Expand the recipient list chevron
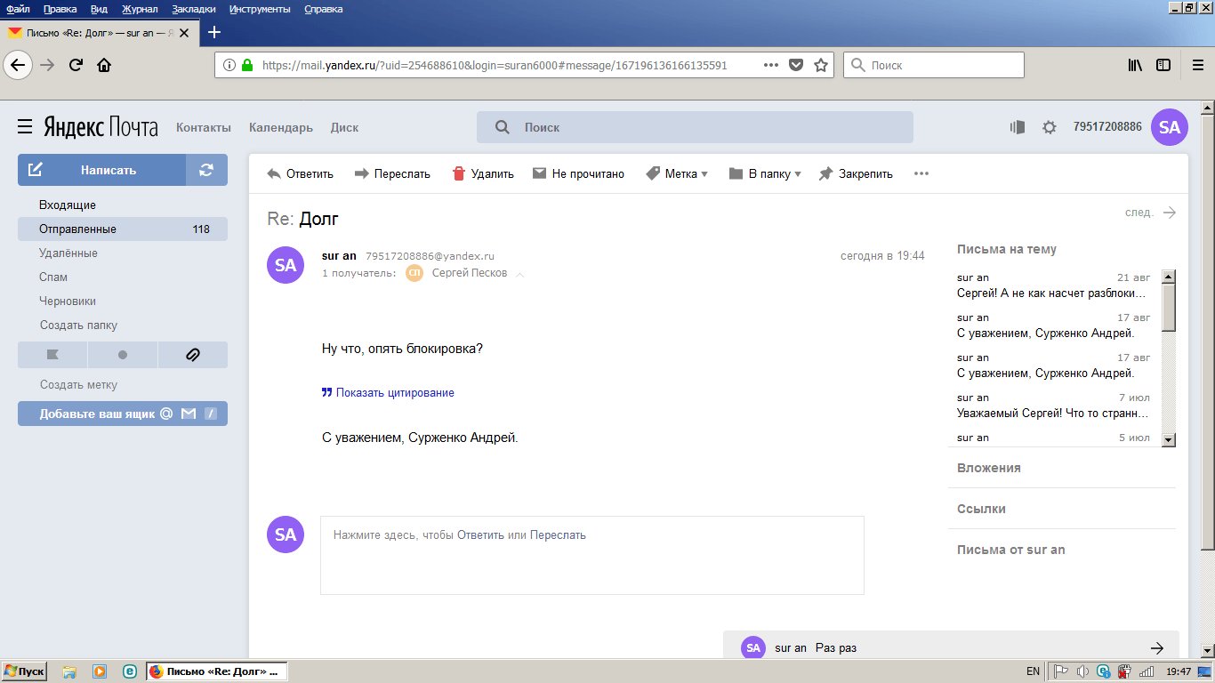Image resolution: width=1215 pixels, height=683 pixels. tap(520, 274)
